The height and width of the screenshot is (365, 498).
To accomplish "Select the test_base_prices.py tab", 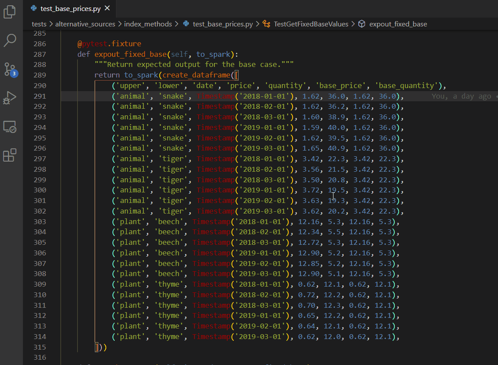I will (70, 8).
